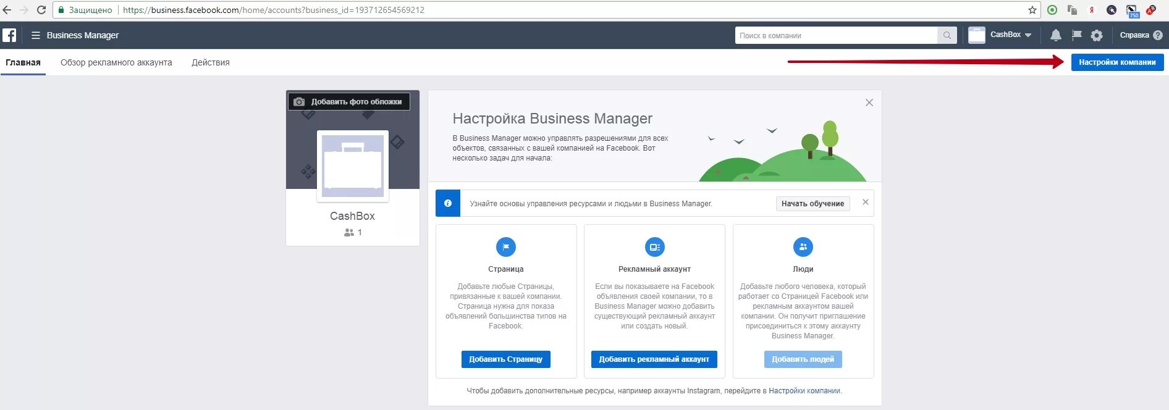
Task: Click the Настройка Business Manager heading
Action: [552, 119]
